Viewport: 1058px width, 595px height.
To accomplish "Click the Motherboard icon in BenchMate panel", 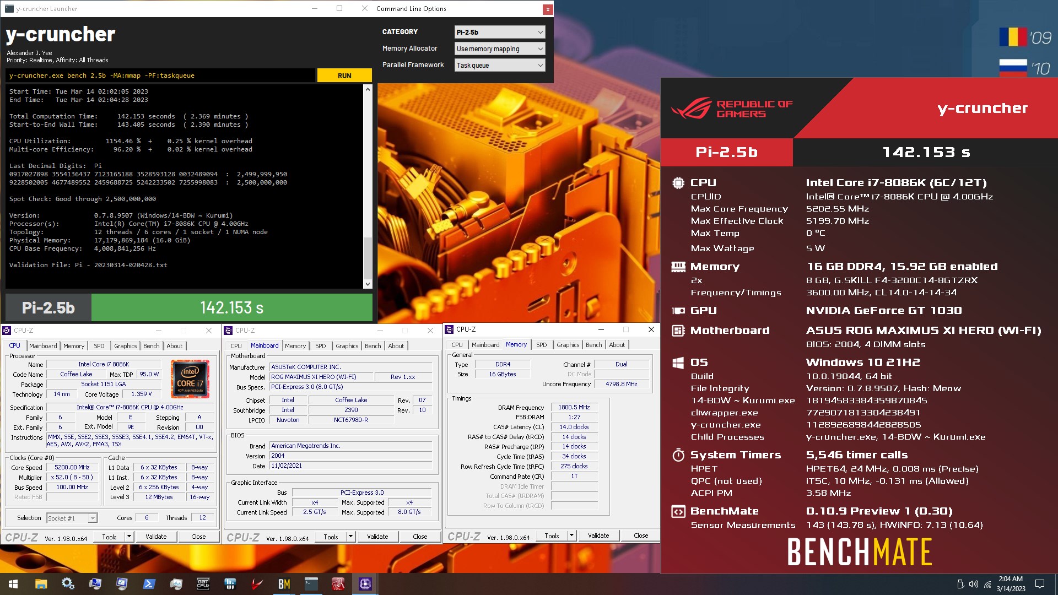I will pos(678,331).
